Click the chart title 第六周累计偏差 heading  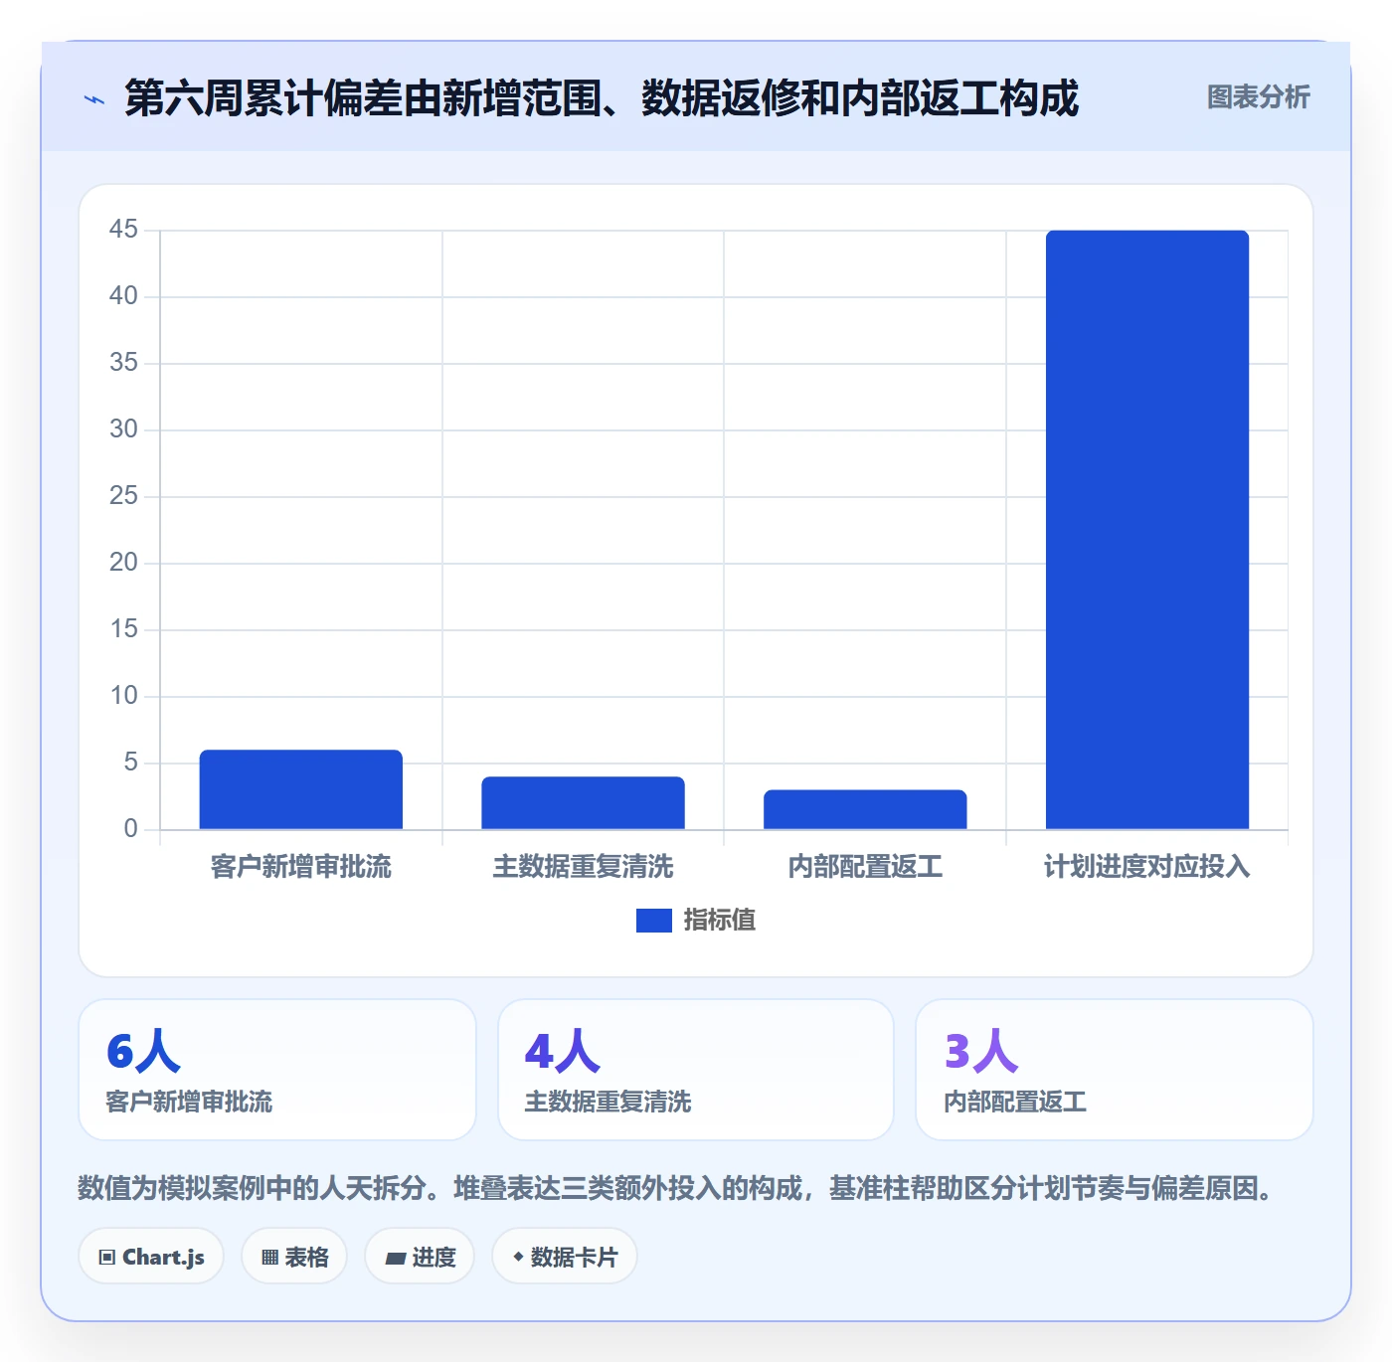tap(602, 98)
